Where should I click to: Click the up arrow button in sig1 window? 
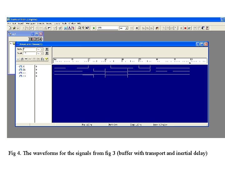(37, 39)
